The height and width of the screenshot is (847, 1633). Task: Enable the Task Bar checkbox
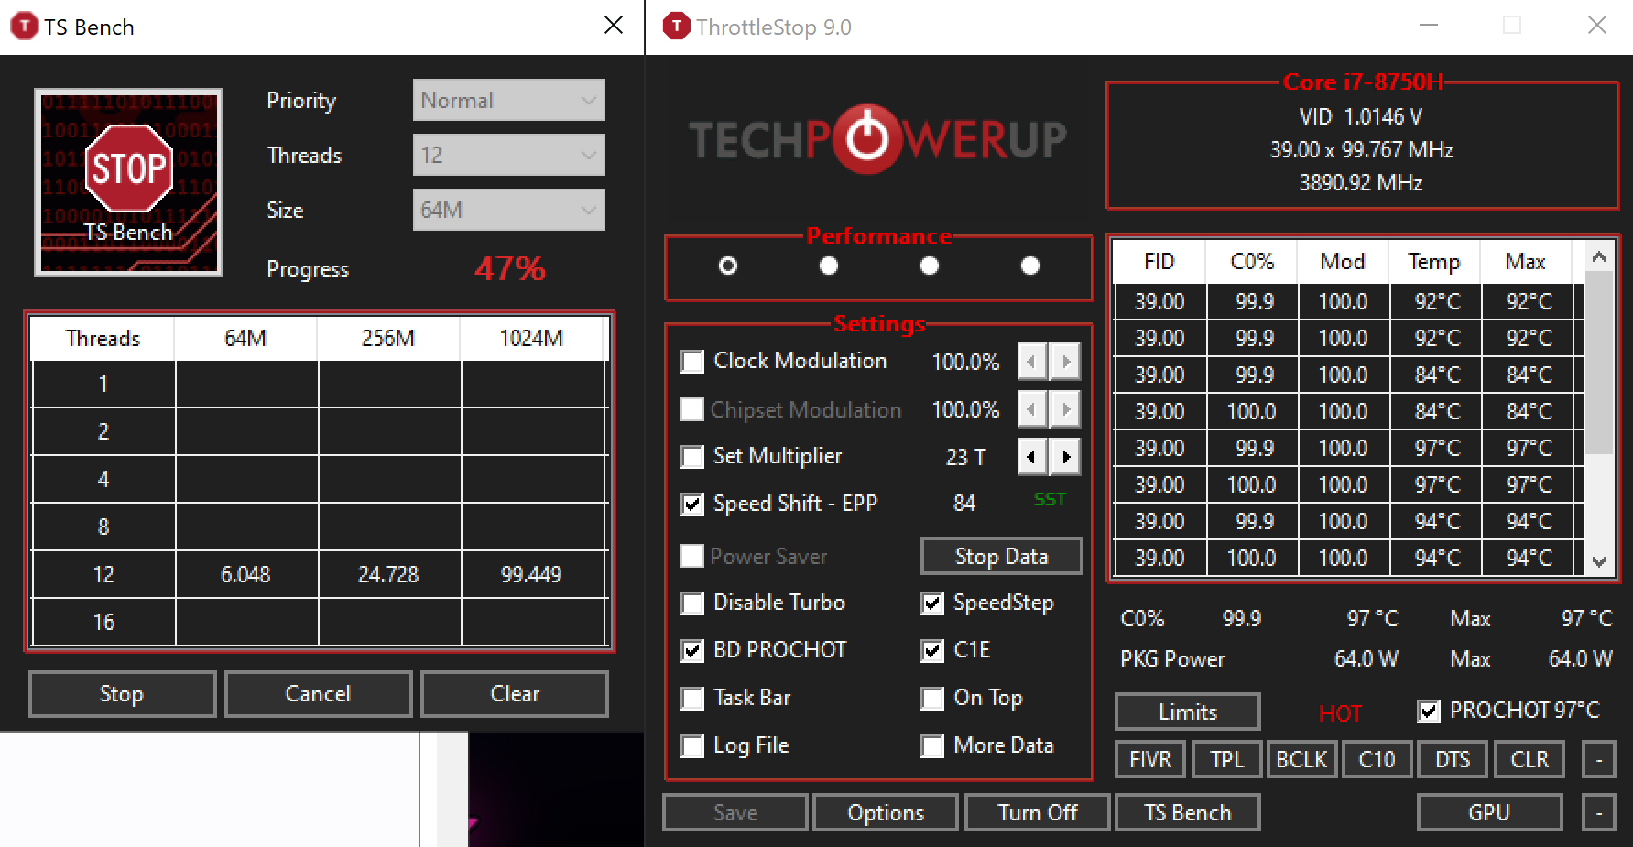[693, 699]
